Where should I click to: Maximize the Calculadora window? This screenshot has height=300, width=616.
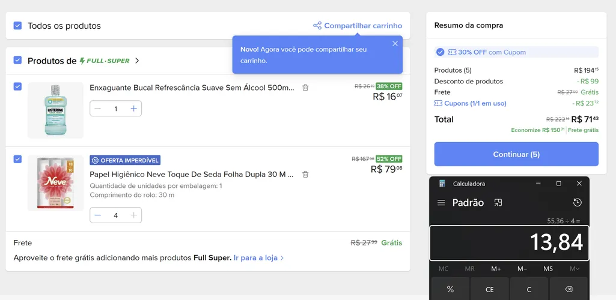(x=559, y=184)
